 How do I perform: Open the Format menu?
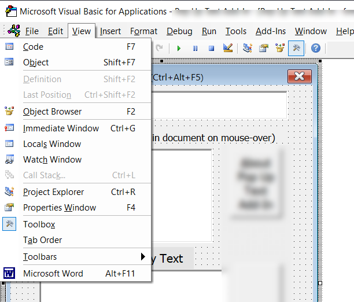pyautogui.click(x=144, y=31)
